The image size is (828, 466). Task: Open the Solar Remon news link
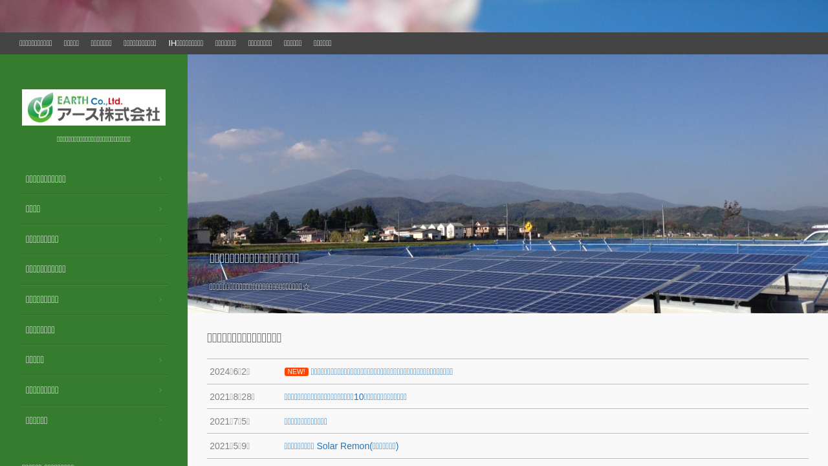pos(342,446)
